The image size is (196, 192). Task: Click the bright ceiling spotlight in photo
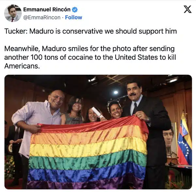tap(116, 92)
